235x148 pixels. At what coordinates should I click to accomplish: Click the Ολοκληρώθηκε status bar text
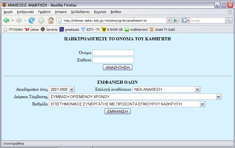click(14, 143)
